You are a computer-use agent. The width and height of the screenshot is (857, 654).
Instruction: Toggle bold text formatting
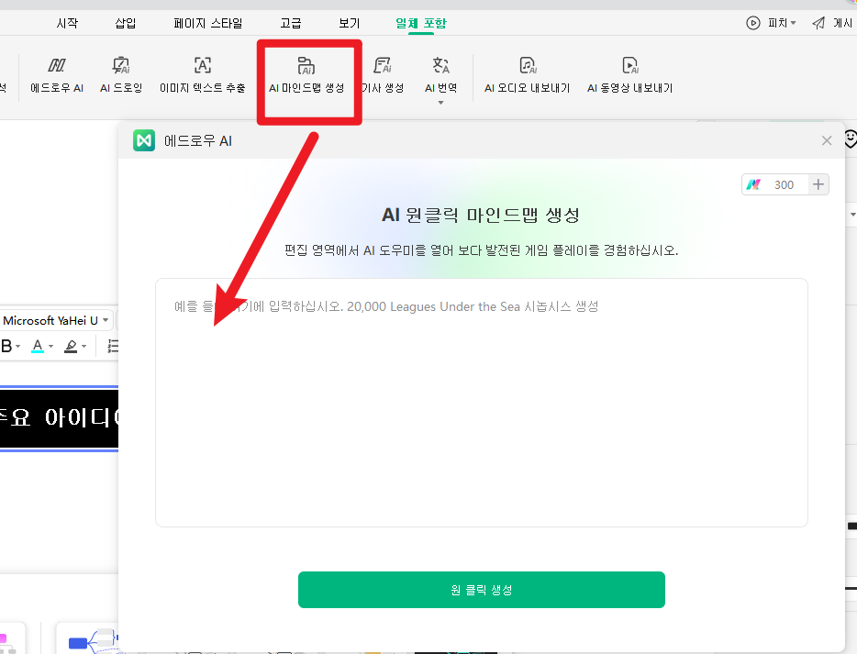6,346
